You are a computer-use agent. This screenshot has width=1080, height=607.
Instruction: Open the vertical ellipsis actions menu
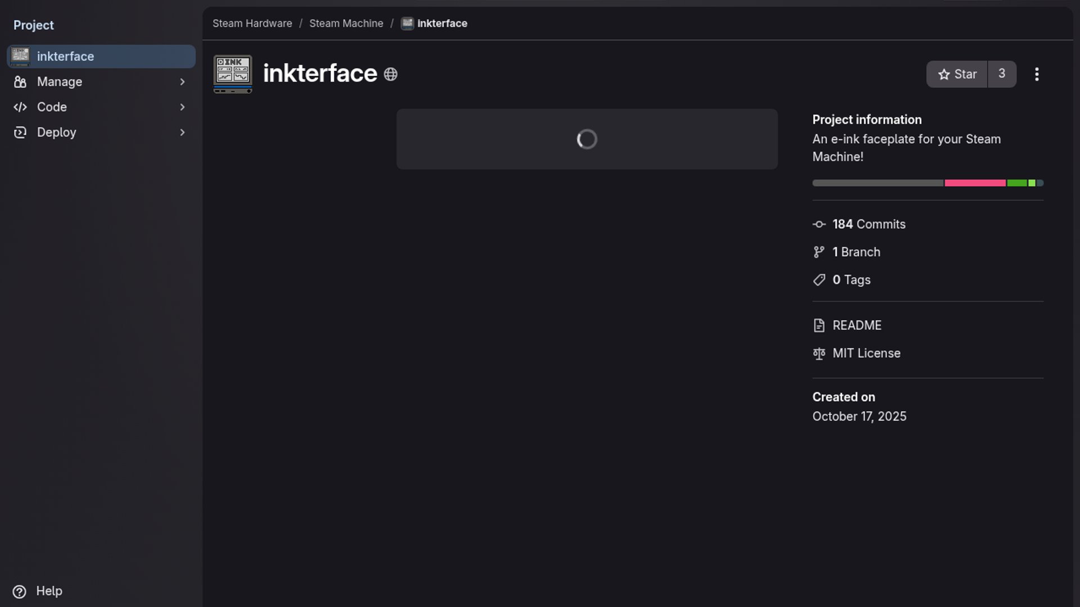(1037, 74)
